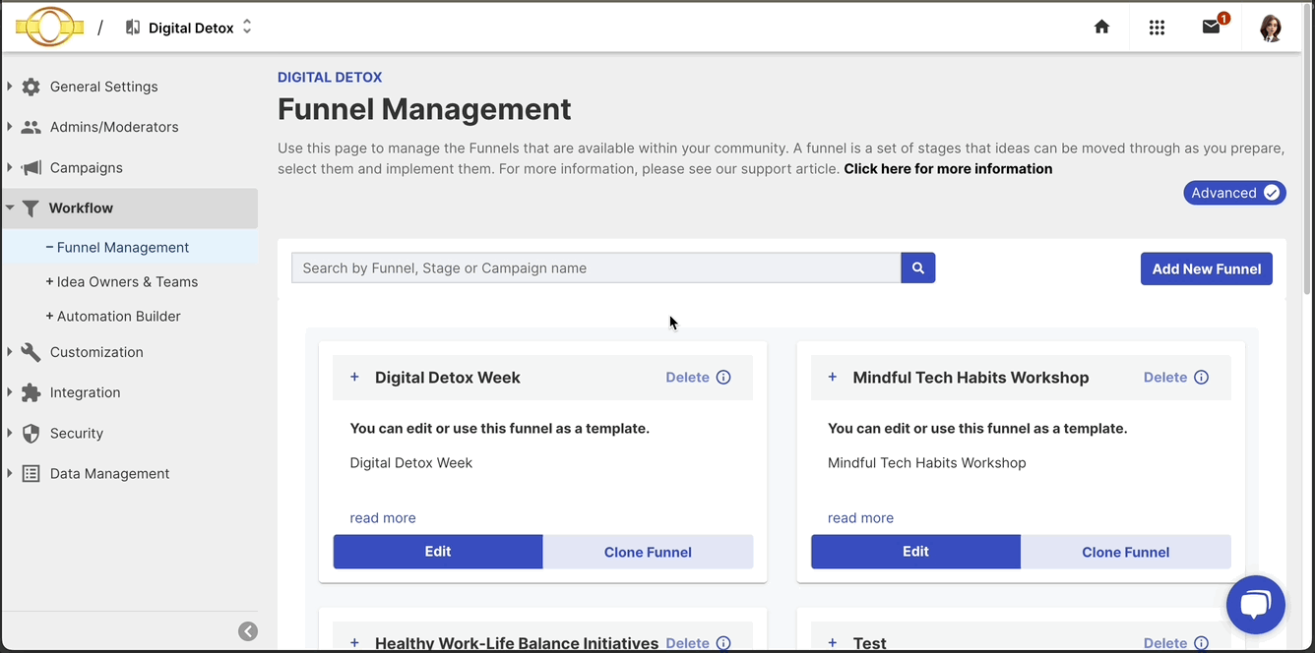Collapse the sidebar with the arrow
The height and width of the screenshot is (653, 1315).
247,630
